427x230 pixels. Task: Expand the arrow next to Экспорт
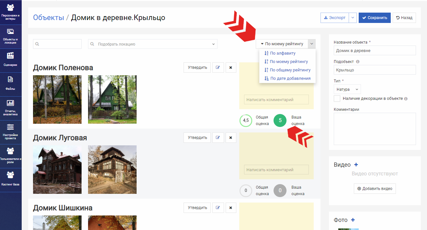tap(353, 18)
